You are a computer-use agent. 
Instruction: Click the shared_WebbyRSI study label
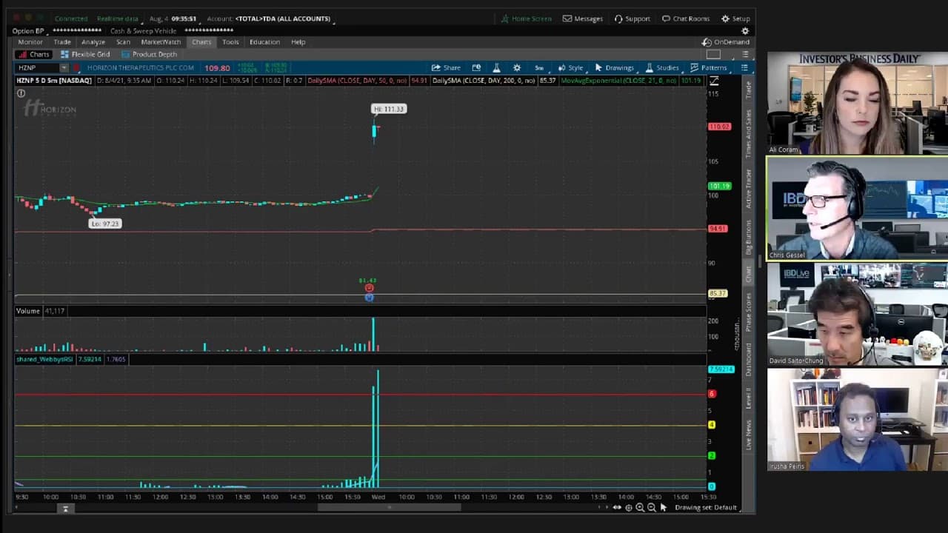pyautogui.click(x=44, y=359)
